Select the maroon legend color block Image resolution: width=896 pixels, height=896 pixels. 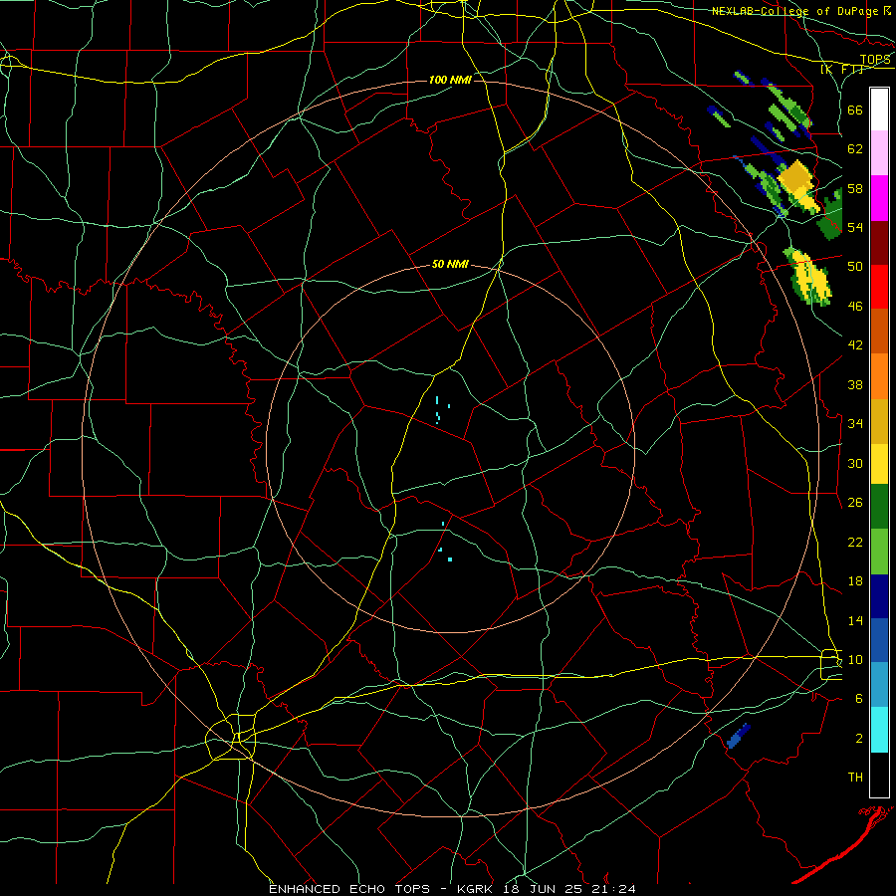pyautogui.click(x=879, y=243)
